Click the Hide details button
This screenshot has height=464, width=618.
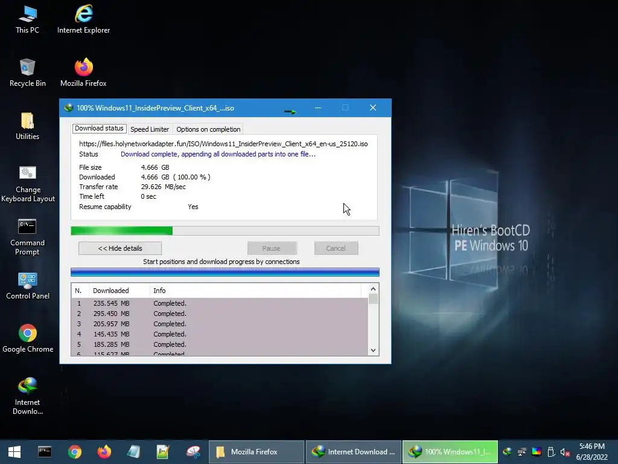pyautogui.click(x=120, y=248)
